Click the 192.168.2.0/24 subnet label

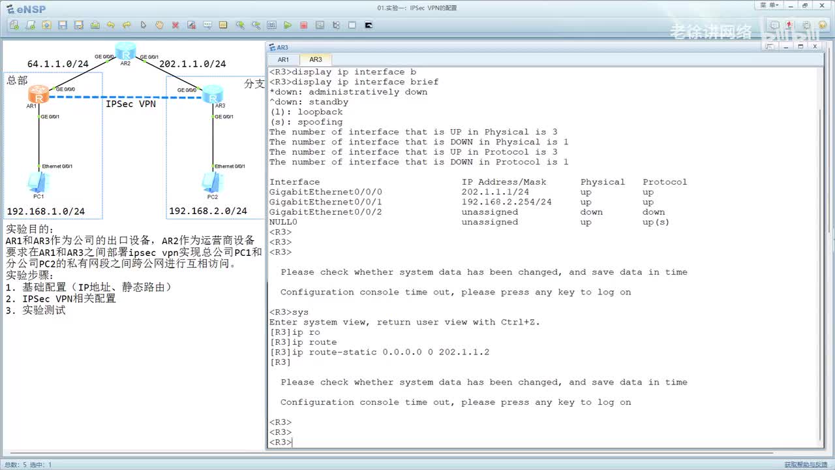pyautogui.click(x=208, y=211)
